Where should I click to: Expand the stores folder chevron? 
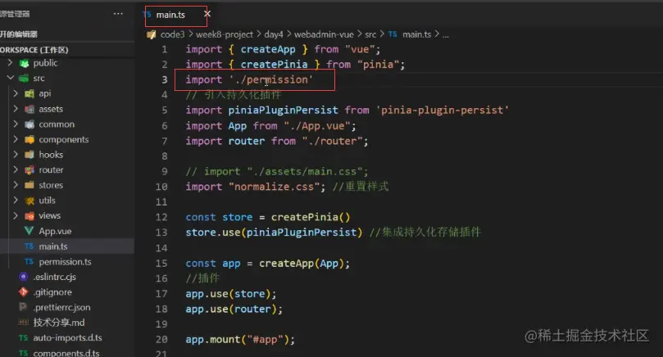tap(16, 184)
